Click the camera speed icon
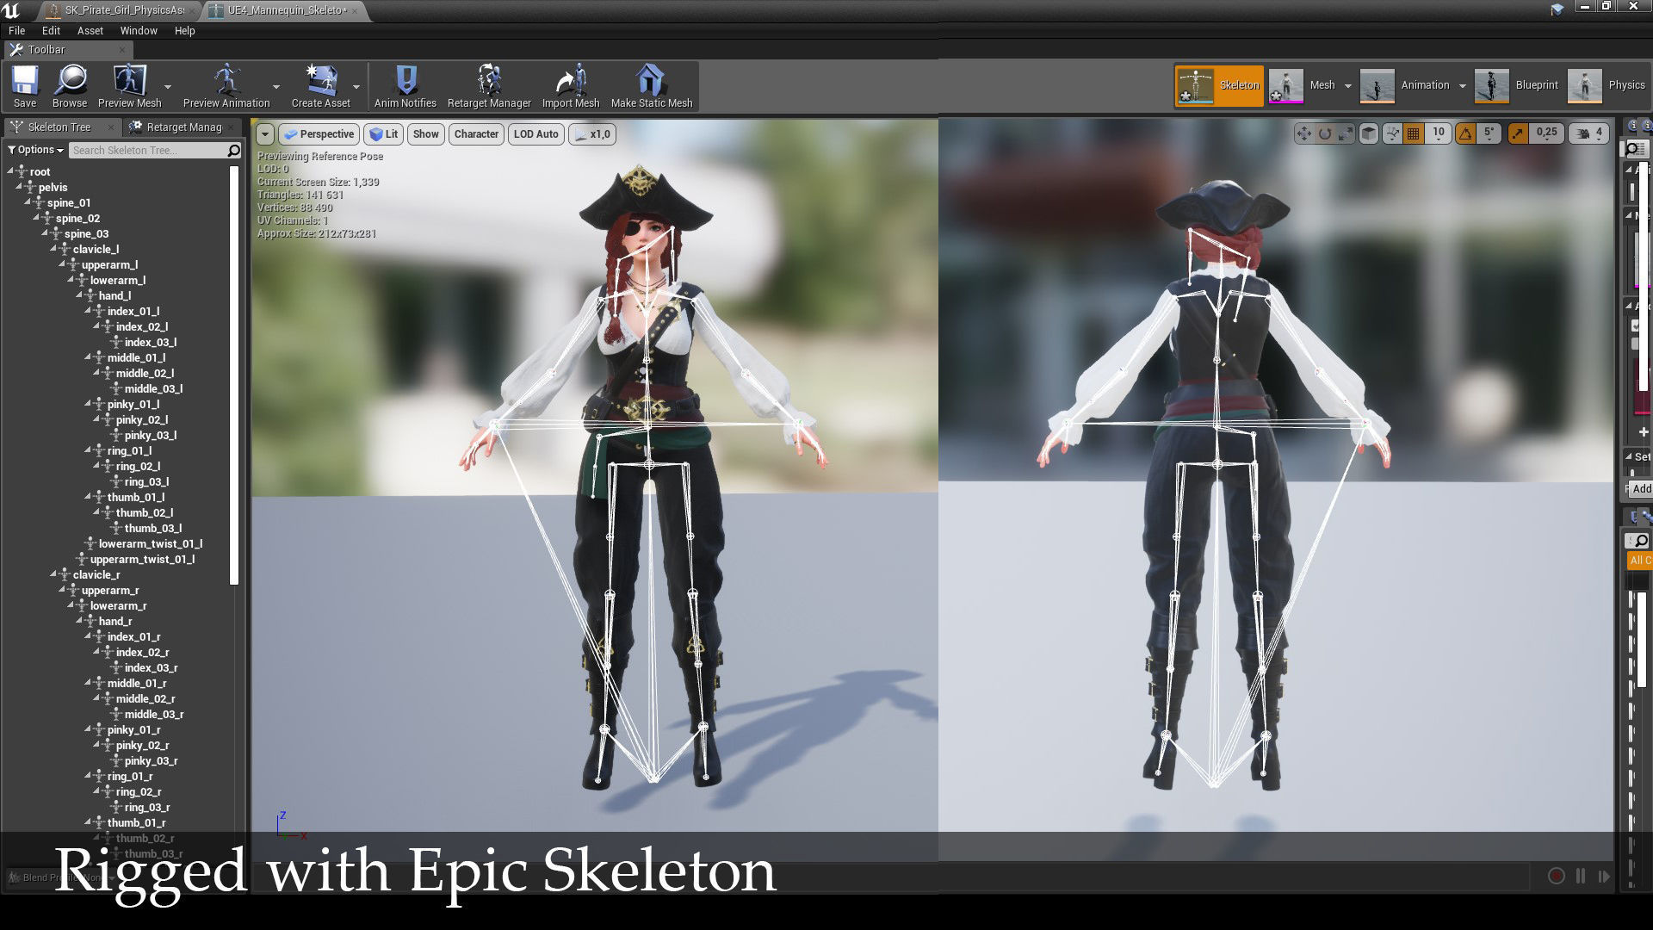The height and width of the screenshot is (930, 1653). [x=1582, y=133]
